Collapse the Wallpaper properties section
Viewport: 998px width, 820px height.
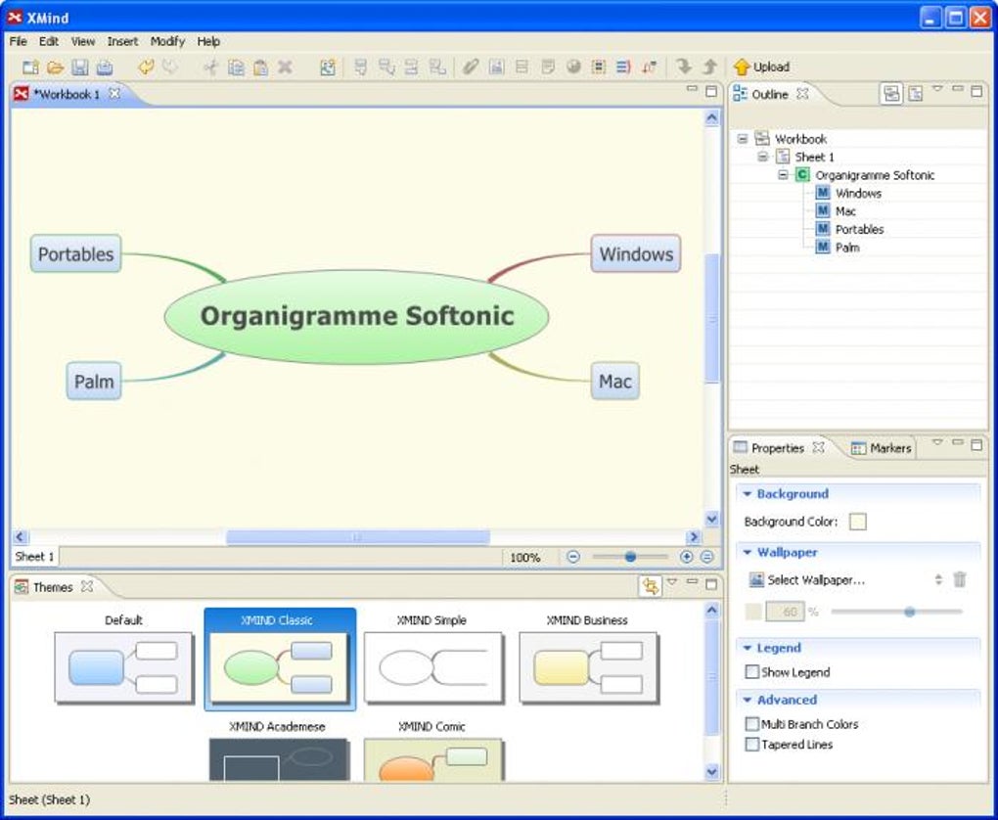pos(748,553)
